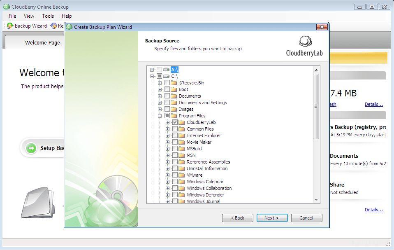
Task: Enable the Internet Explorer folder checkbox
Action: pos(175,136)
